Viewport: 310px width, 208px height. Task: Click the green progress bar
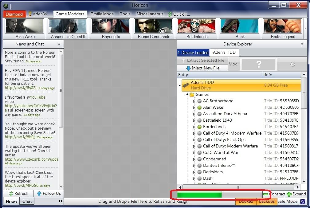coord(219,194)
